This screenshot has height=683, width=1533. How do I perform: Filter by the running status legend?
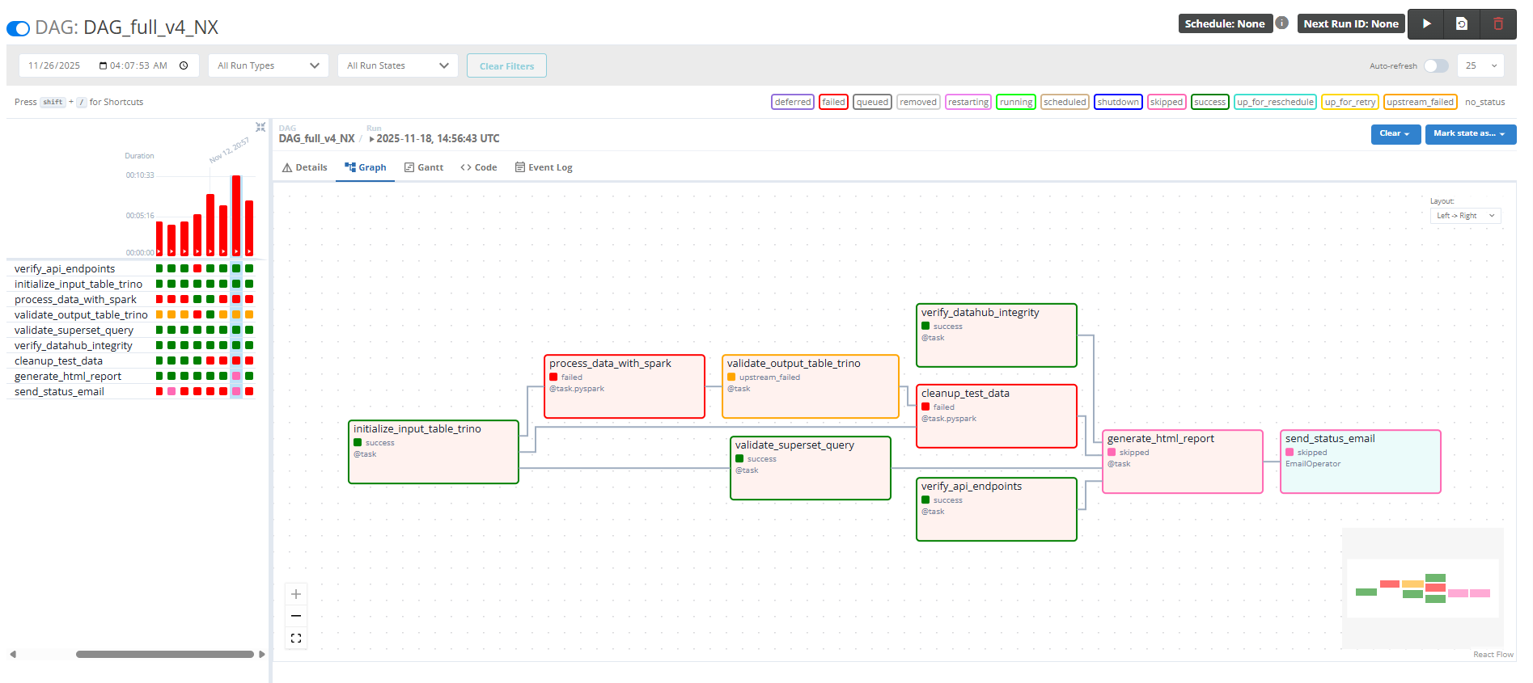pyautogui.click(x=1015, y=102)
